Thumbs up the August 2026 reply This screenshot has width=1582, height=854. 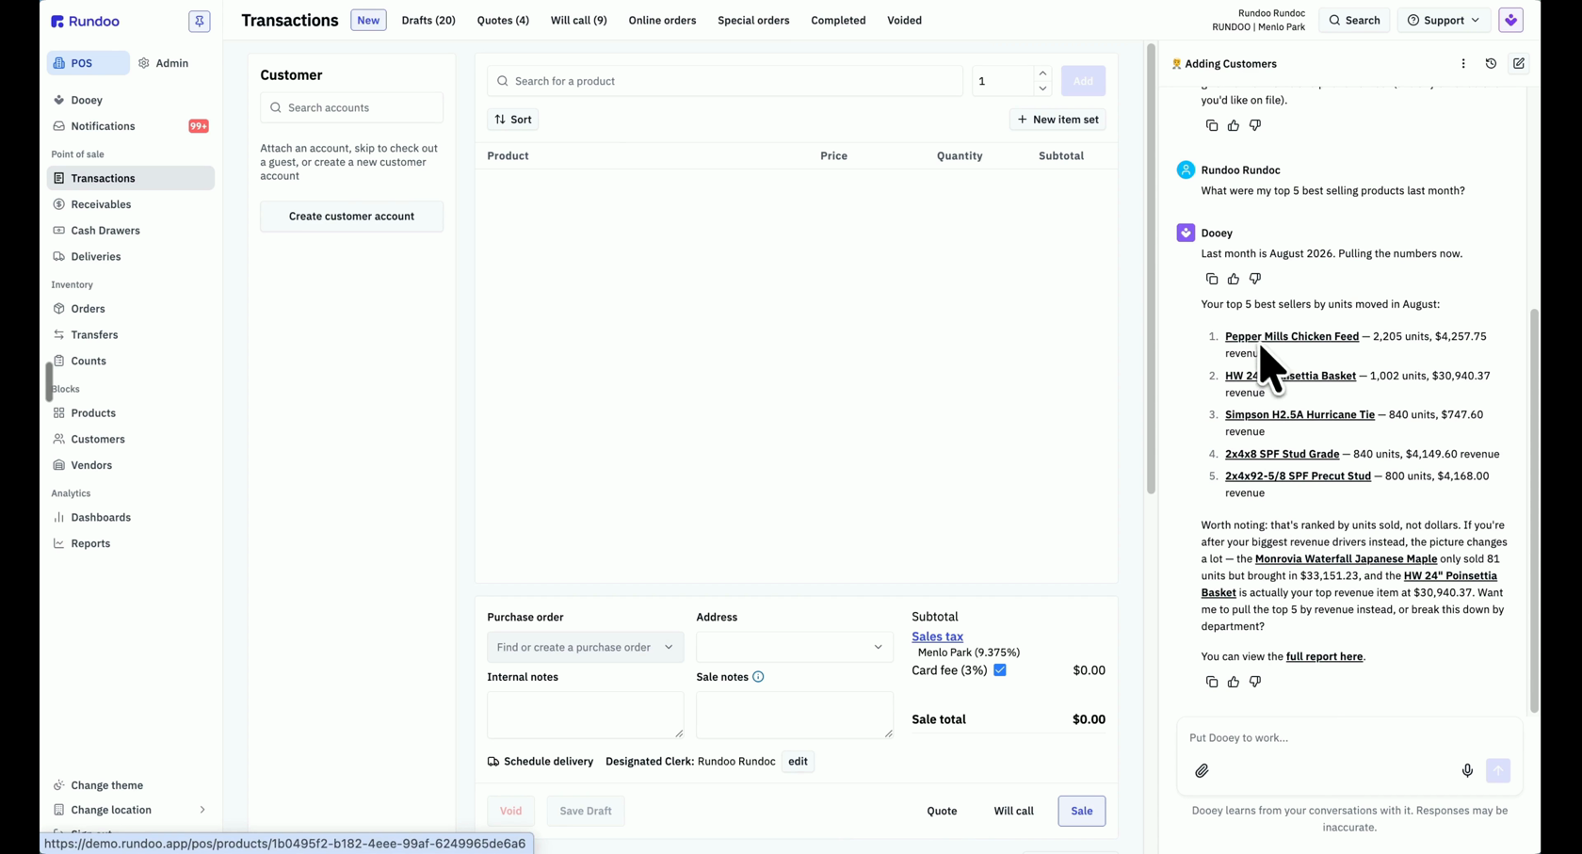(1234, 279)
